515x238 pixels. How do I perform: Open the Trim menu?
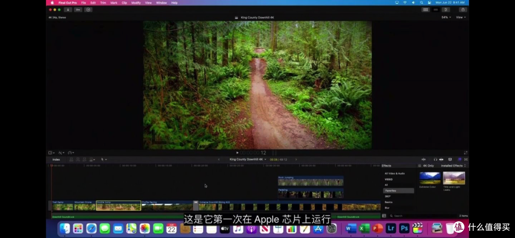103,3
